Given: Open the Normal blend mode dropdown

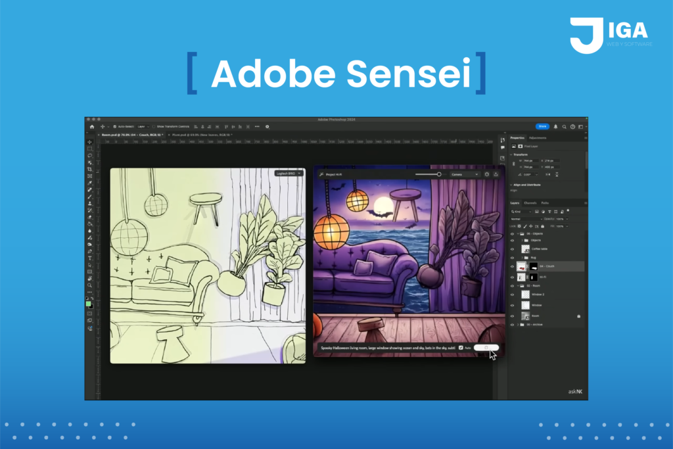Looking at the screenshot, I should pos(526,219).
